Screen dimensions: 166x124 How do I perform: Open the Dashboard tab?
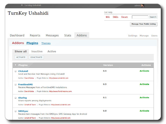pyautogui.click(x=17, y=35)
